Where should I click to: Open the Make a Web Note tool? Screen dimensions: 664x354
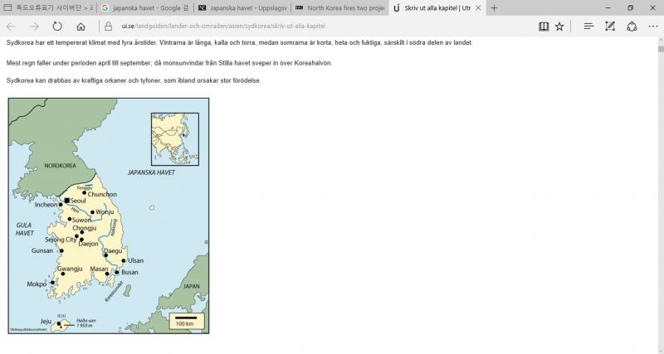click(x=610, y=26)
